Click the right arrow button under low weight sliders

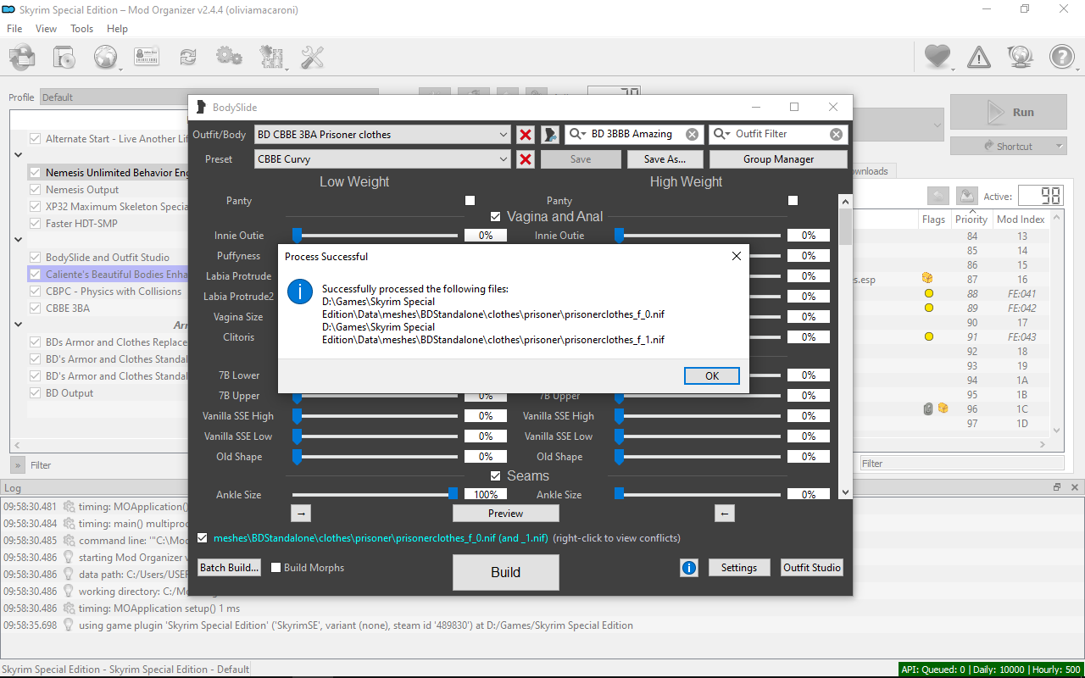click(301, 514)
